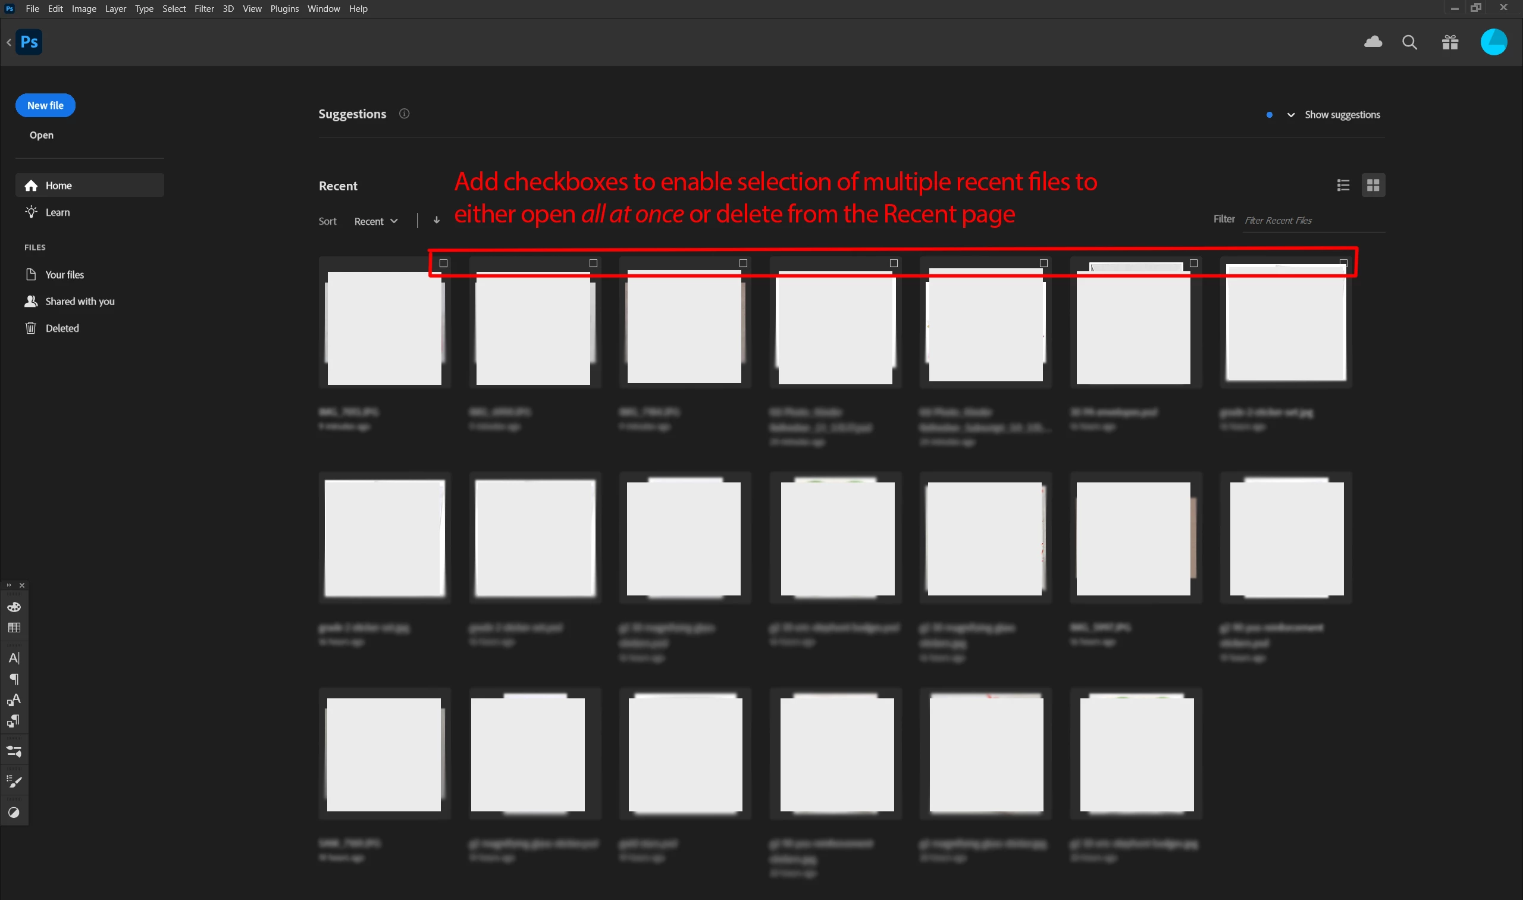1523x900 pixels.
Task: Switch recent files to list view
Action: click(x=1343, y=185)
